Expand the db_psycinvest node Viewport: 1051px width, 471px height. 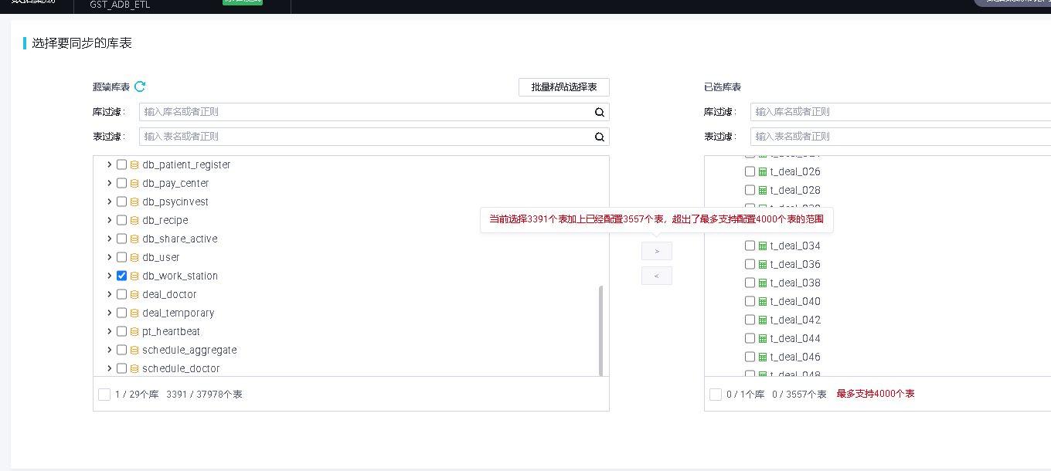click(109, 202)
